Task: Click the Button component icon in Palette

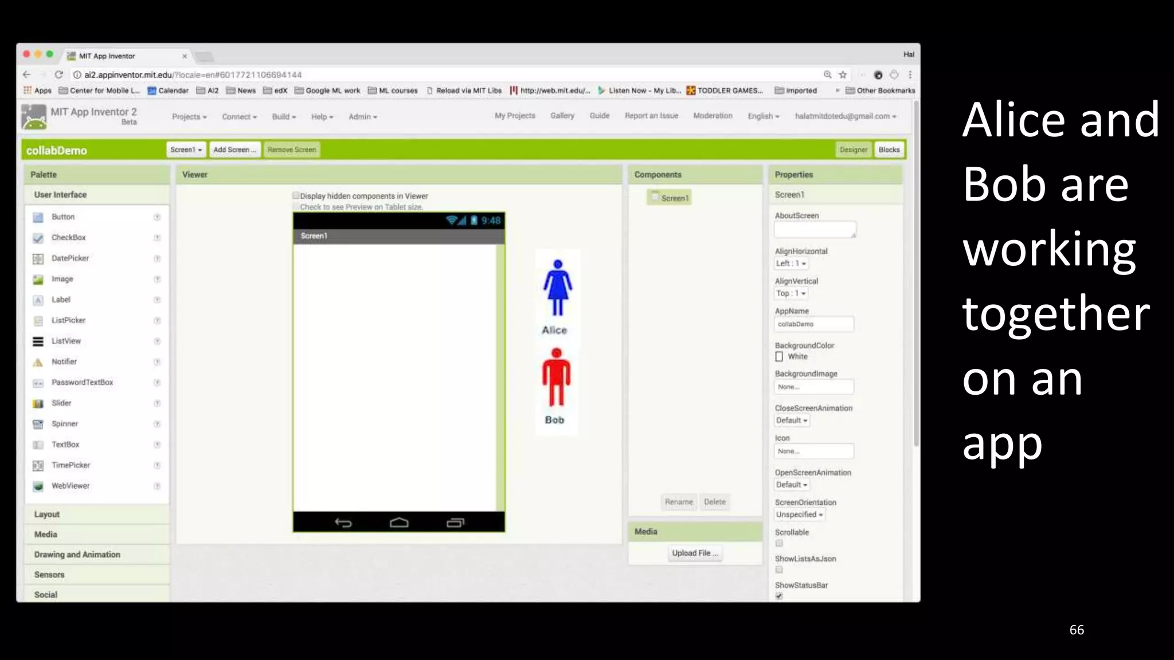Action: pyautogui.click(x=38, y=217)
